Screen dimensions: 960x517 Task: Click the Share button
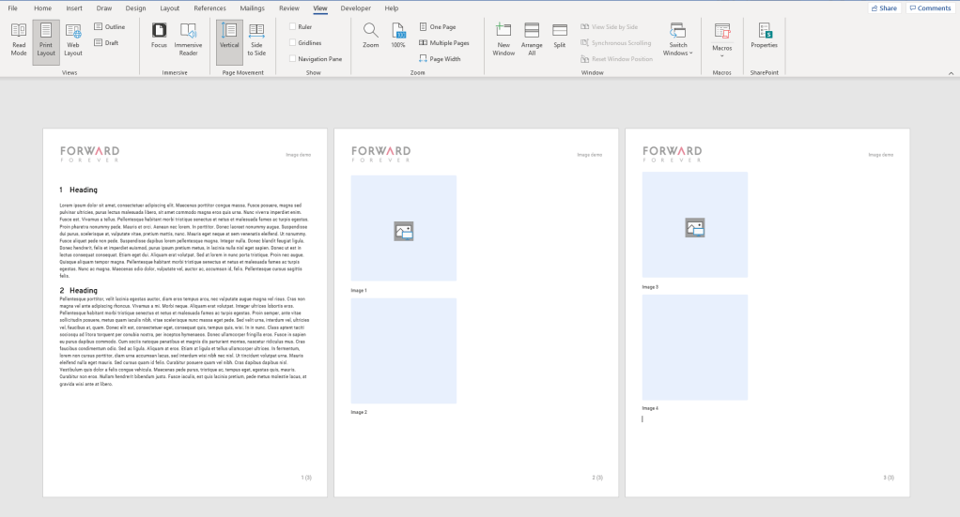tap(883, 8)
